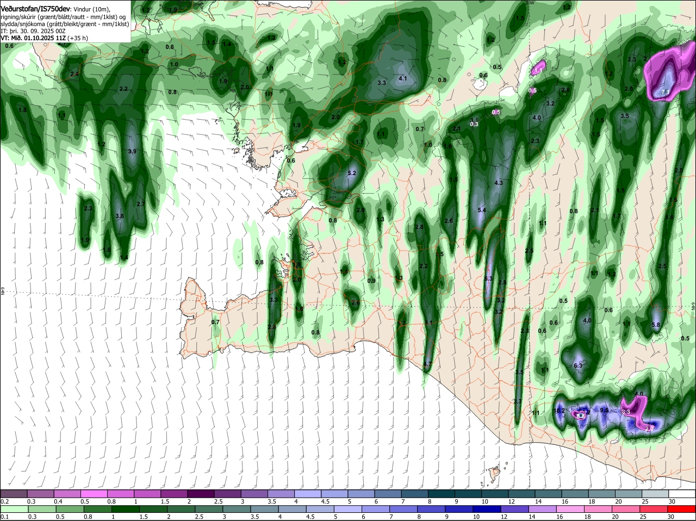This screenshot has width=696, height=521.
Task: Select the 7.1 value in the purple patch
Action: click(664, 92)
